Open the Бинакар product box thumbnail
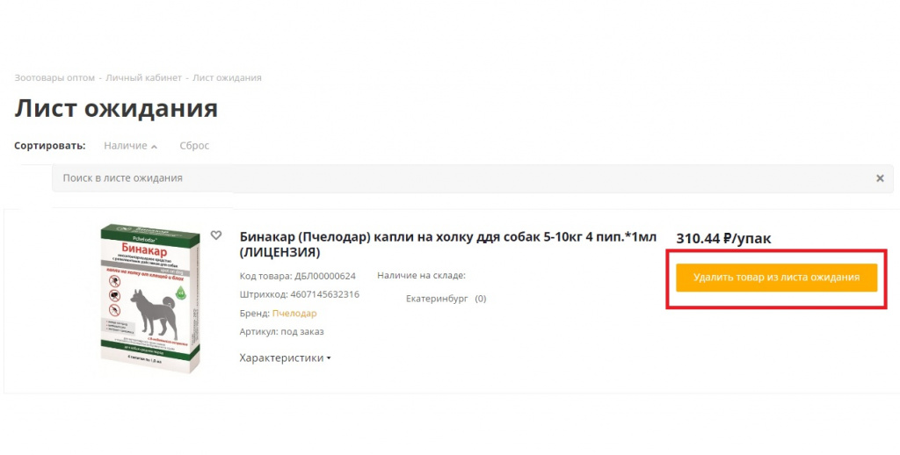This screenshot has width=900, height=455. [150, 299]
